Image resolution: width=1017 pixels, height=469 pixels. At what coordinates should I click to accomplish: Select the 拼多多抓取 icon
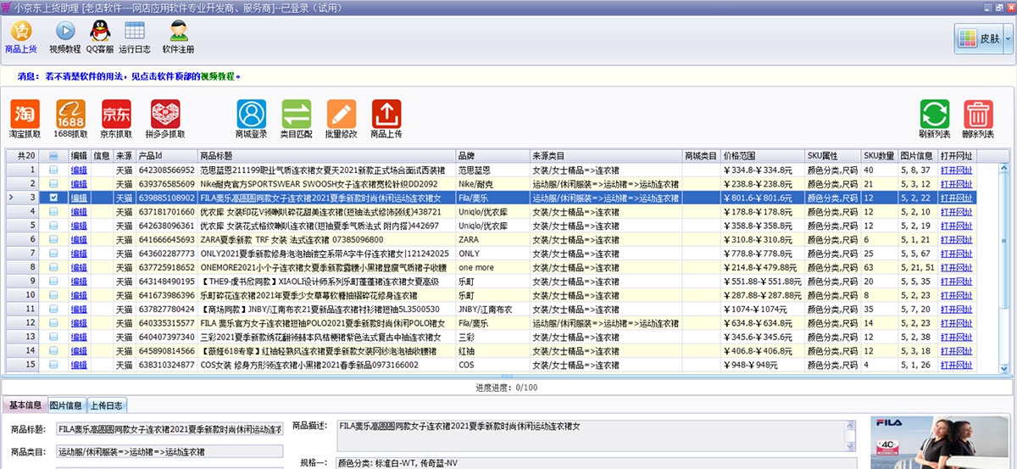pyautogui.click(x=165, y=114)
